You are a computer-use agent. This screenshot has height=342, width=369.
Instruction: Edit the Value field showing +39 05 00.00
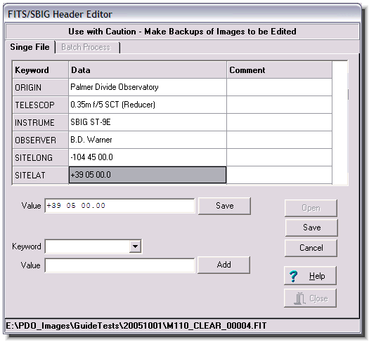119,206
